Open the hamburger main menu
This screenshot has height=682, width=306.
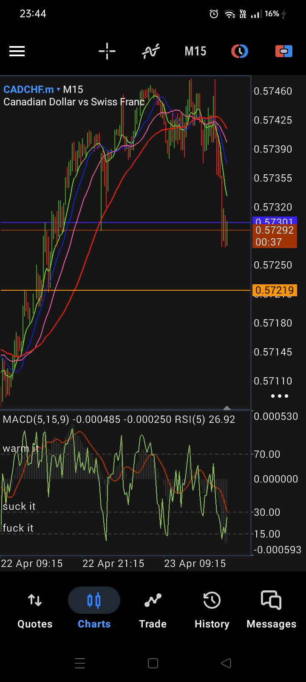17,52
